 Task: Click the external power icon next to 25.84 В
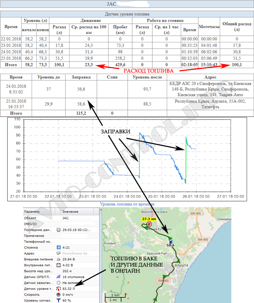click(59, 260)
